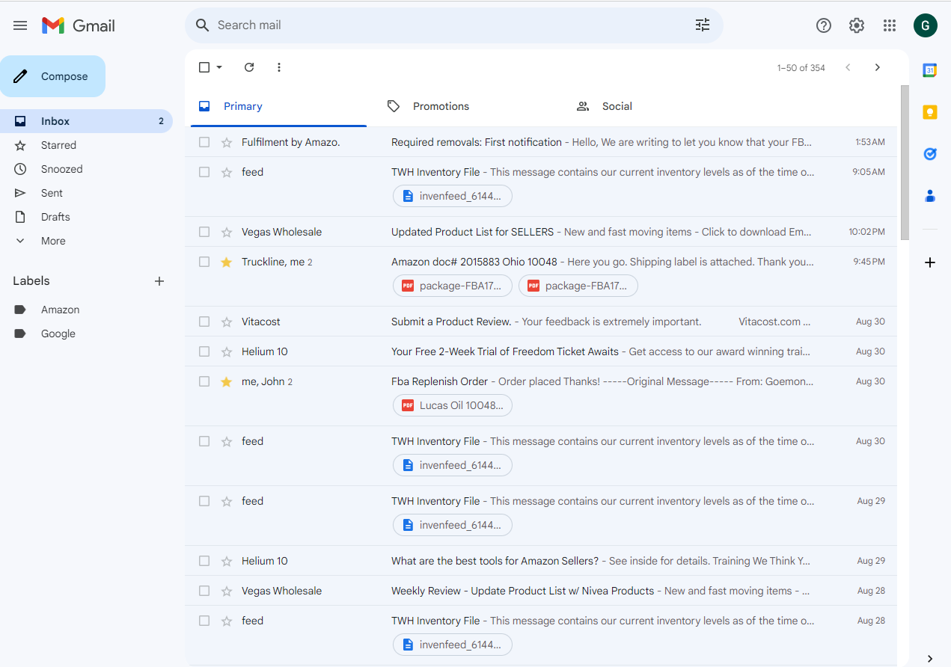Open the Lucas Oil PDF attachment
Image resolution: width=951 pixels, height=667 pixels.
point(453,405)
